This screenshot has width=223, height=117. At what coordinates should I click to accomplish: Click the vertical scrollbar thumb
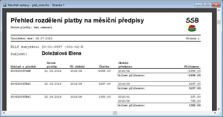click(x=219, y=22)
